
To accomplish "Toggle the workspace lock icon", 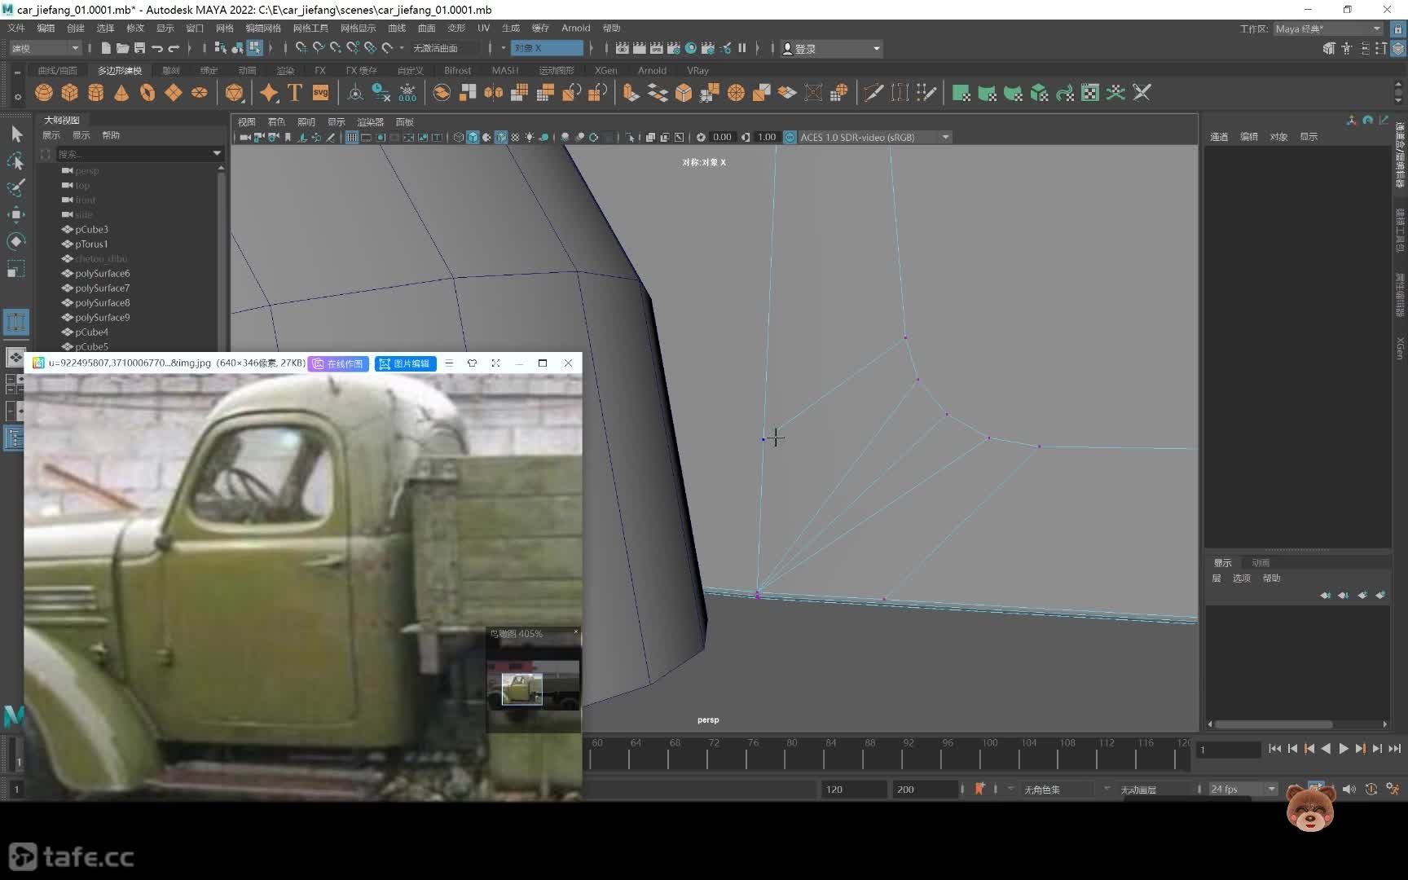I will point(1398,29).
